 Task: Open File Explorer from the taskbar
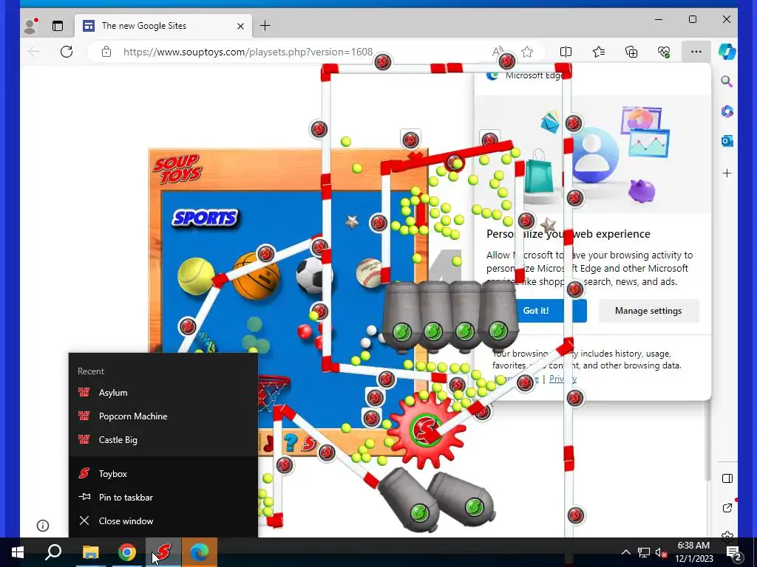click(x=90, y=552)
